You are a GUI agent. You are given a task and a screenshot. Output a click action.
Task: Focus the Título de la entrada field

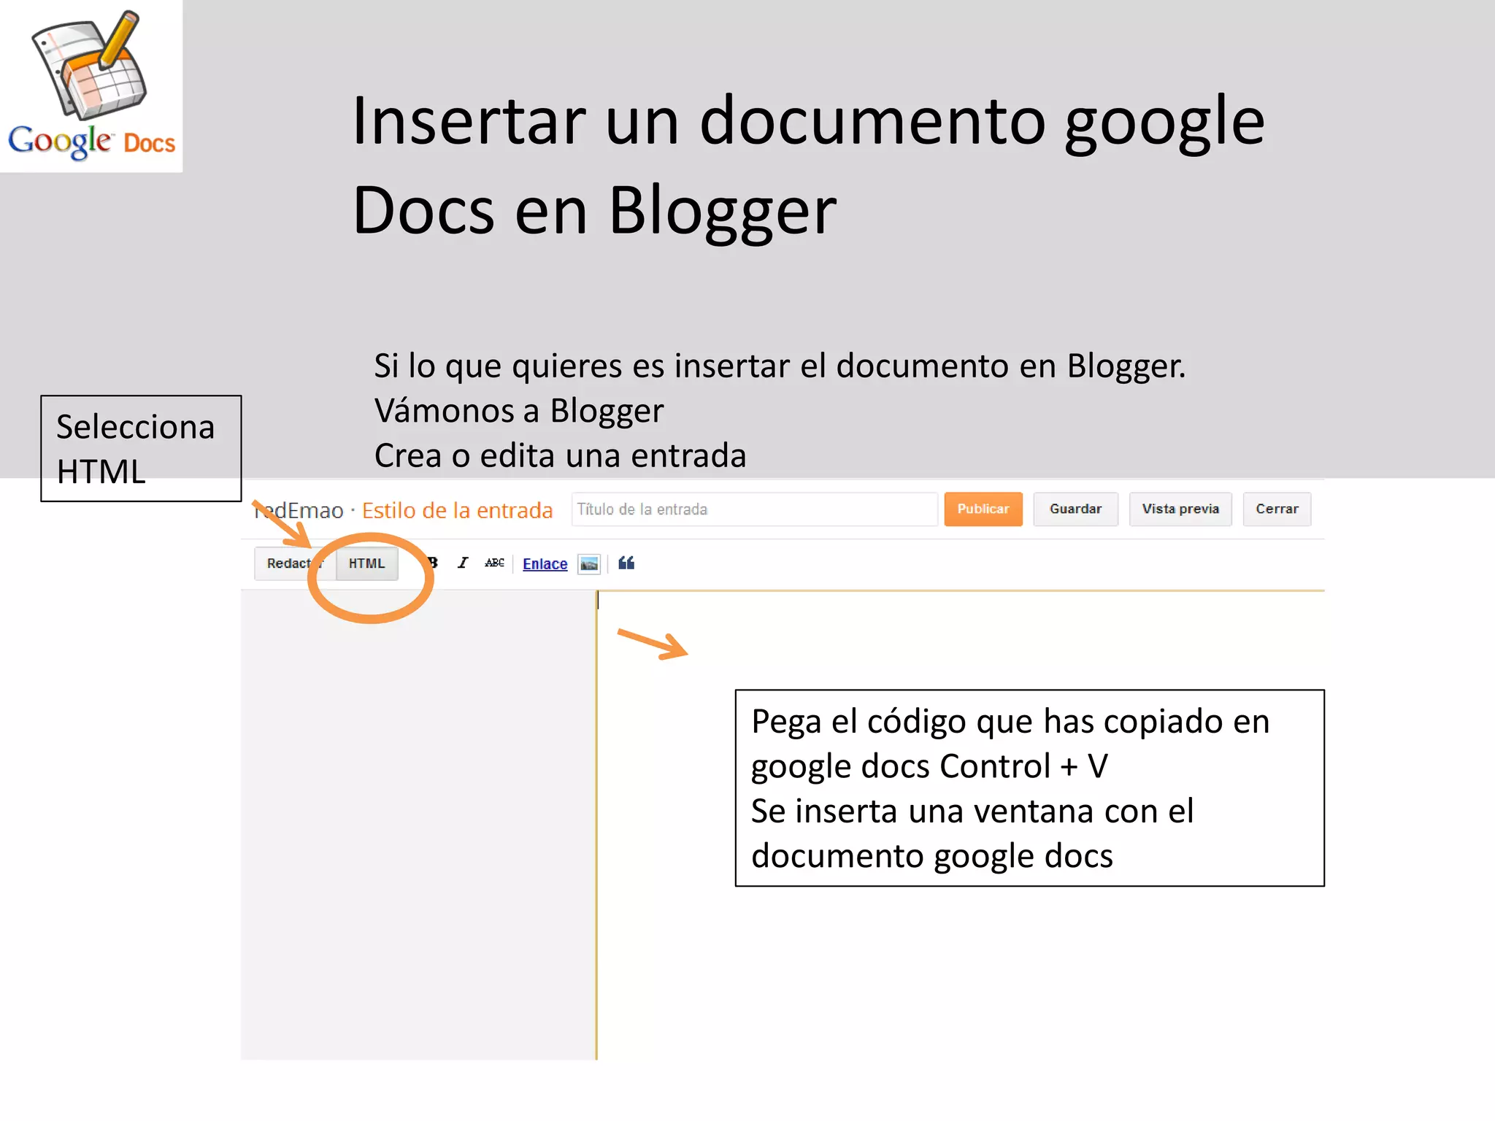(754, 509)
